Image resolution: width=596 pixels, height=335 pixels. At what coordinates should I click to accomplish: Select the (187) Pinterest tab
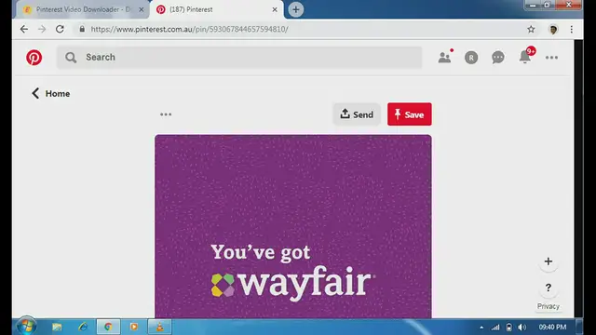point(217,9)
